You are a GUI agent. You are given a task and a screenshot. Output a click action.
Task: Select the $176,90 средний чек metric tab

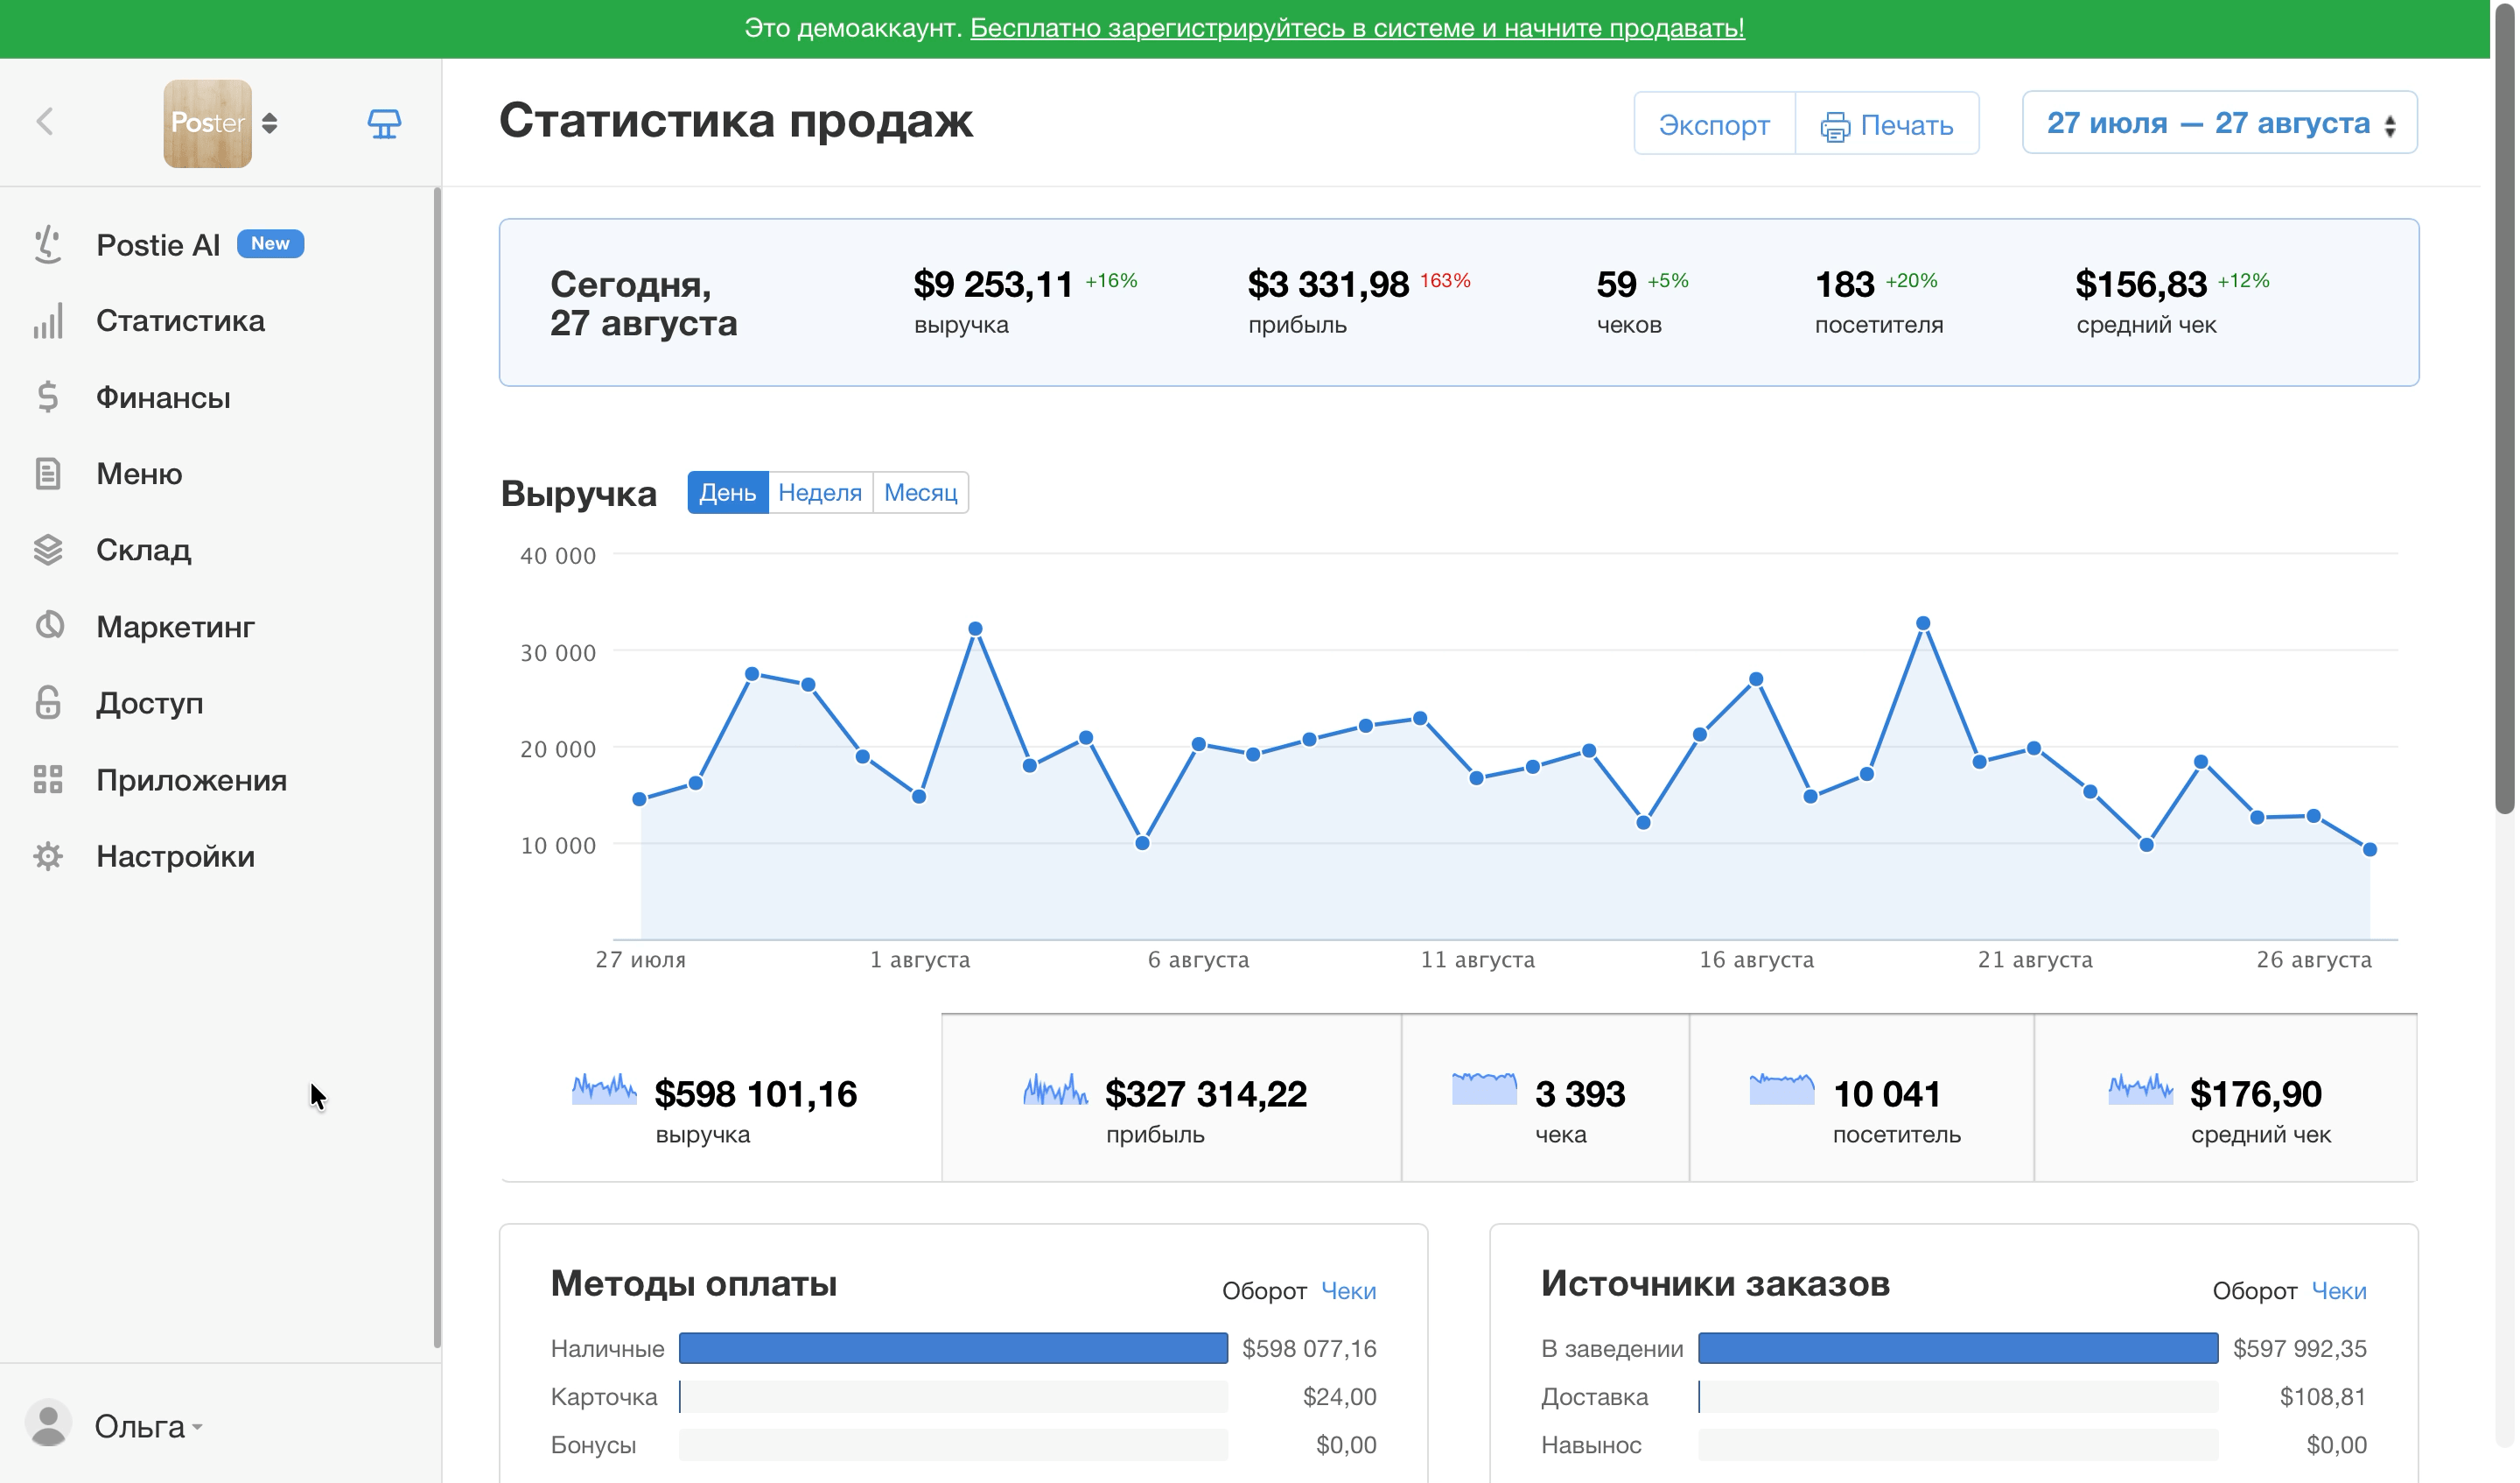2225,1099
